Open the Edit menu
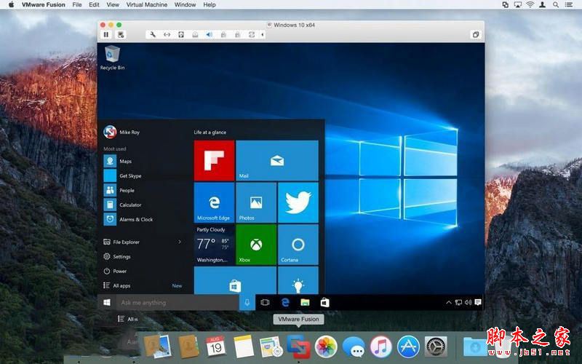Screen dimensions: 582x364 click(94, 4)
